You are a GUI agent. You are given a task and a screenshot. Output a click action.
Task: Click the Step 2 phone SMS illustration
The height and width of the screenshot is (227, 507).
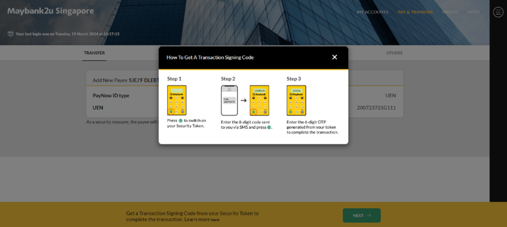pyautogui.click(x=229, y=100)
